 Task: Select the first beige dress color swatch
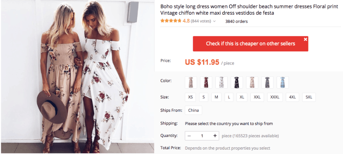pos(191,82)
